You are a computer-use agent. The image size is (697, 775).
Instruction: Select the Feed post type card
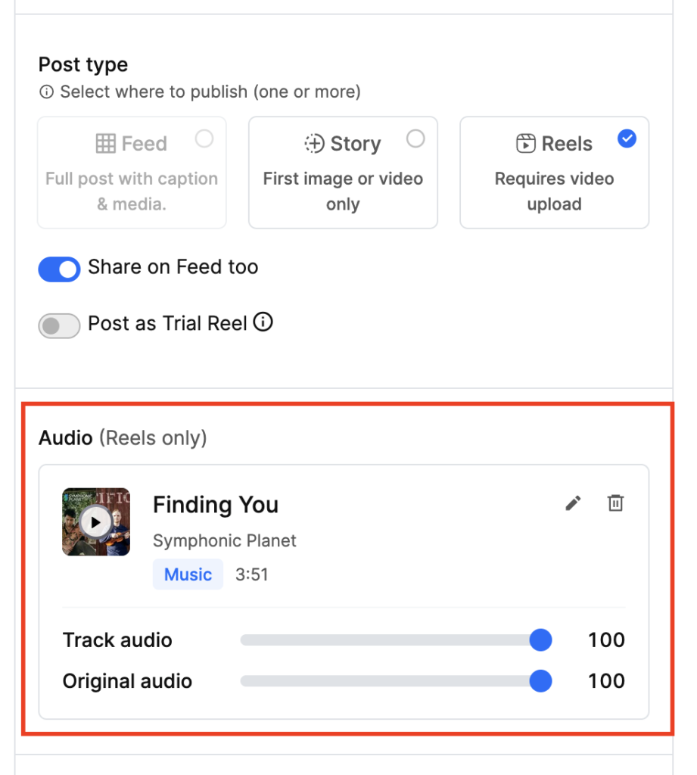coord(132,173)
